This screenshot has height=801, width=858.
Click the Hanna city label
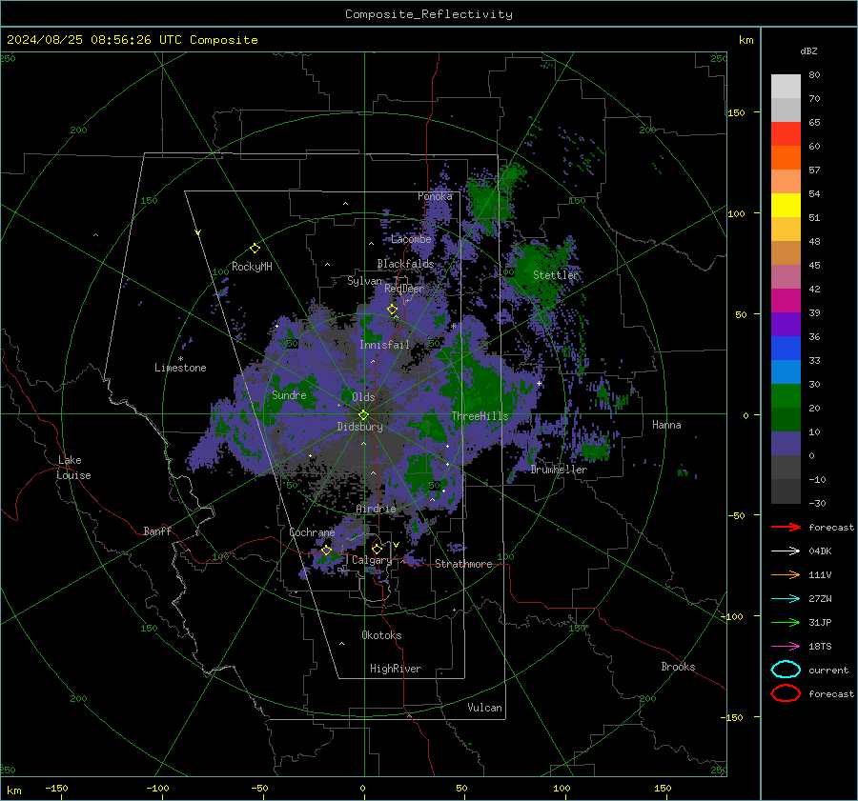[x=666, y=425]
